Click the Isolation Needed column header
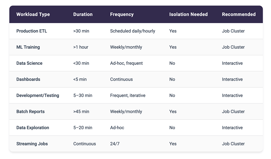The image size is (271, 159). coord(188,14)
